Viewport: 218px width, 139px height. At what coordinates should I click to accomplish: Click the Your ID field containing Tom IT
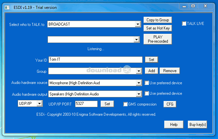coord(95,60)
